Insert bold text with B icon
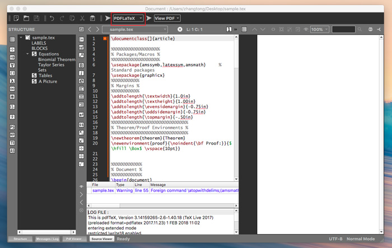This screenshot has width=392, height=248. (81, 65)
